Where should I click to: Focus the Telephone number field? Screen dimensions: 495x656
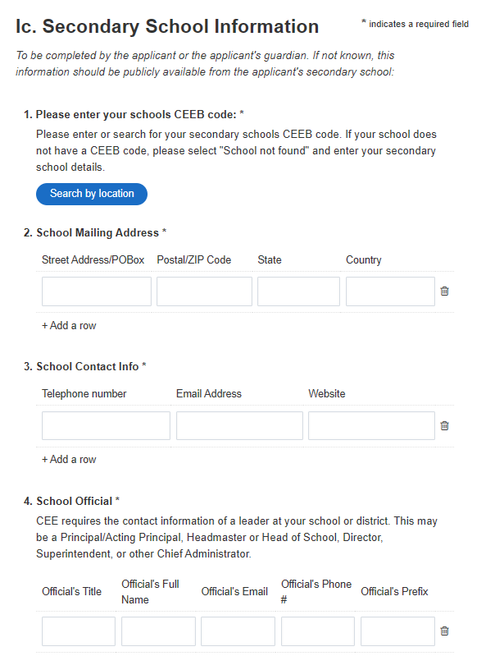[106, 425]
